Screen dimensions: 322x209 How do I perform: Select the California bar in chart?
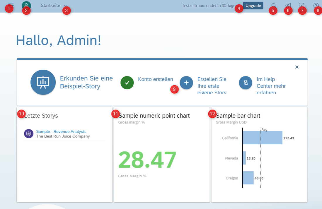tap(263, 138)
